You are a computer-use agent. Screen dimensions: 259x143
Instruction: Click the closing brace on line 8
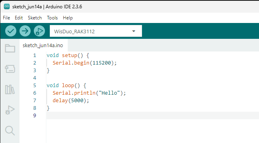click(48, 108)
